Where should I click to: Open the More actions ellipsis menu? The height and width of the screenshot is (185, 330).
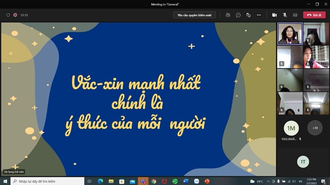259,15
